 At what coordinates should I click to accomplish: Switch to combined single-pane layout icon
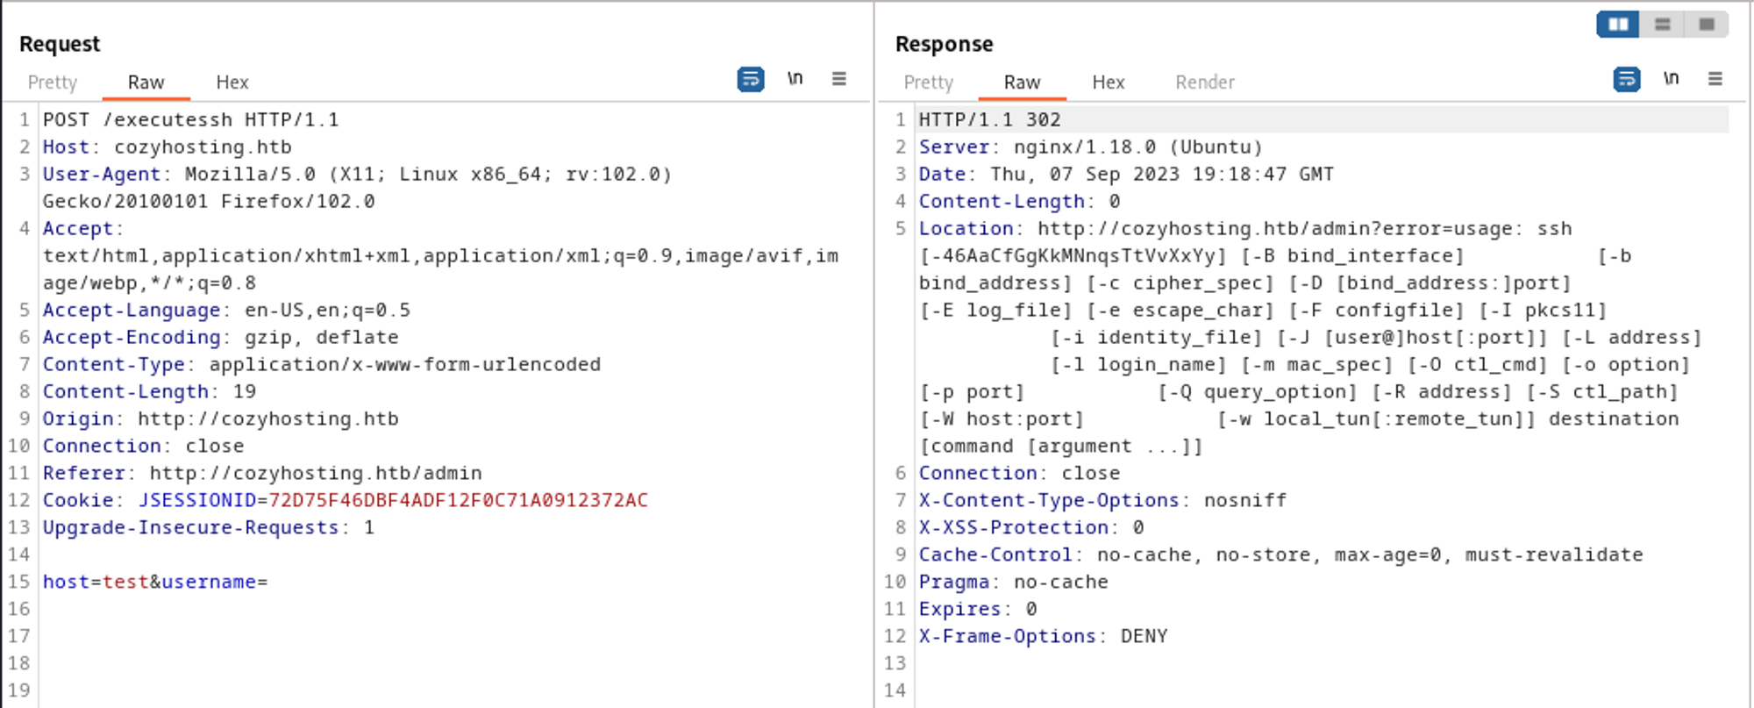click(1707, 25)
